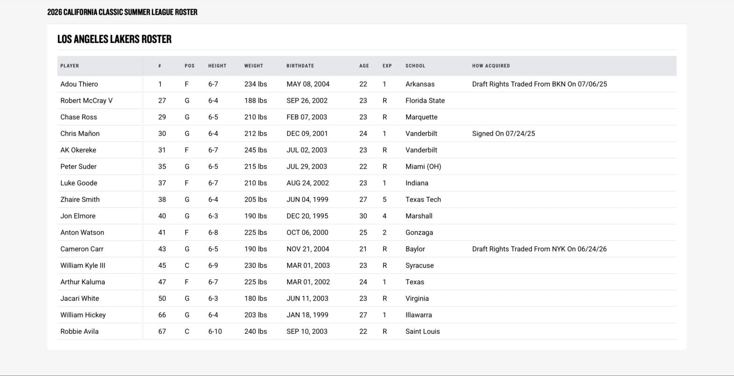Click the HOW ACQUIRED column header
Image resolution: width=734 pixels, height=376 pixels.
click(491, 66)
